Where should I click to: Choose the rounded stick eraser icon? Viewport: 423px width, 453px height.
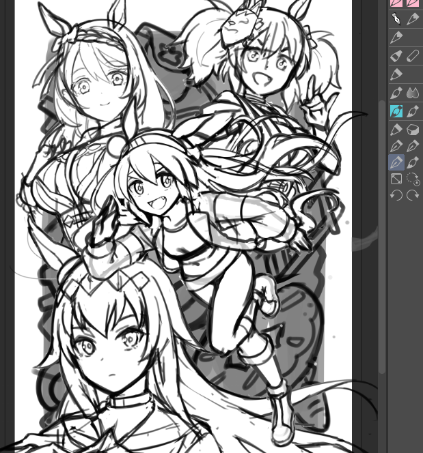pyautogui.click(x=413, y=56)
